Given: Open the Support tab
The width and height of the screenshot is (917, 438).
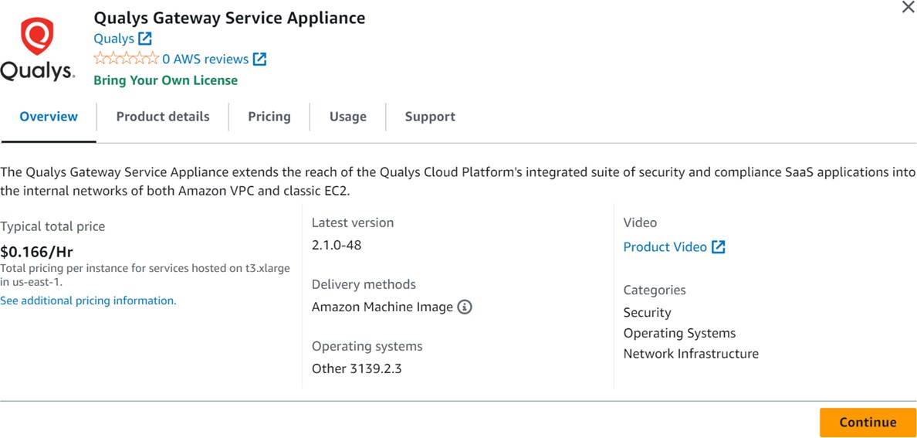Looking at the screenshot, I should [430, 117].
